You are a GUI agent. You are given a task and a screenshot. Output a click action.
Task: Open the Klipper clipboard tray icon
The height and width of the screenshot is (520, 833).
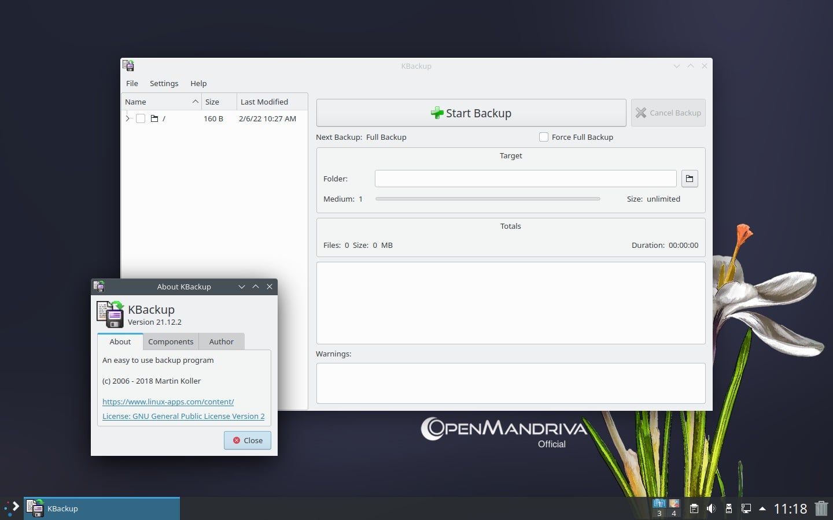coord(694,508)
